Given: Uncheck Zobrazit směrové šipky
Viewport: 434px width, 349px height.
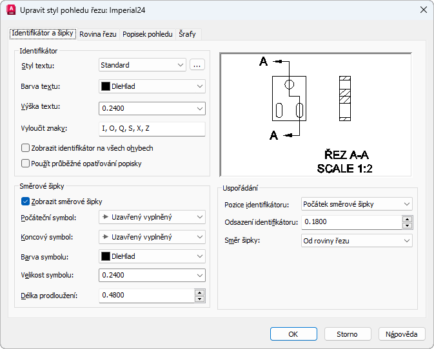Looking at the screenshot, I should [25, 202].
